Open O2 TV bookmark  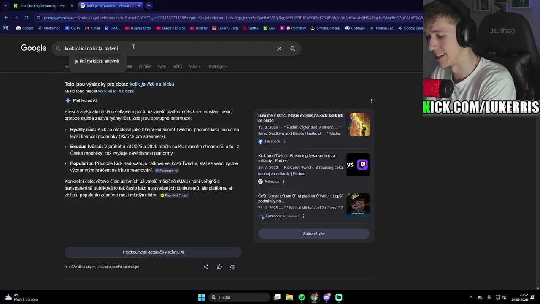pyautogui.click(x=73, y=28)
